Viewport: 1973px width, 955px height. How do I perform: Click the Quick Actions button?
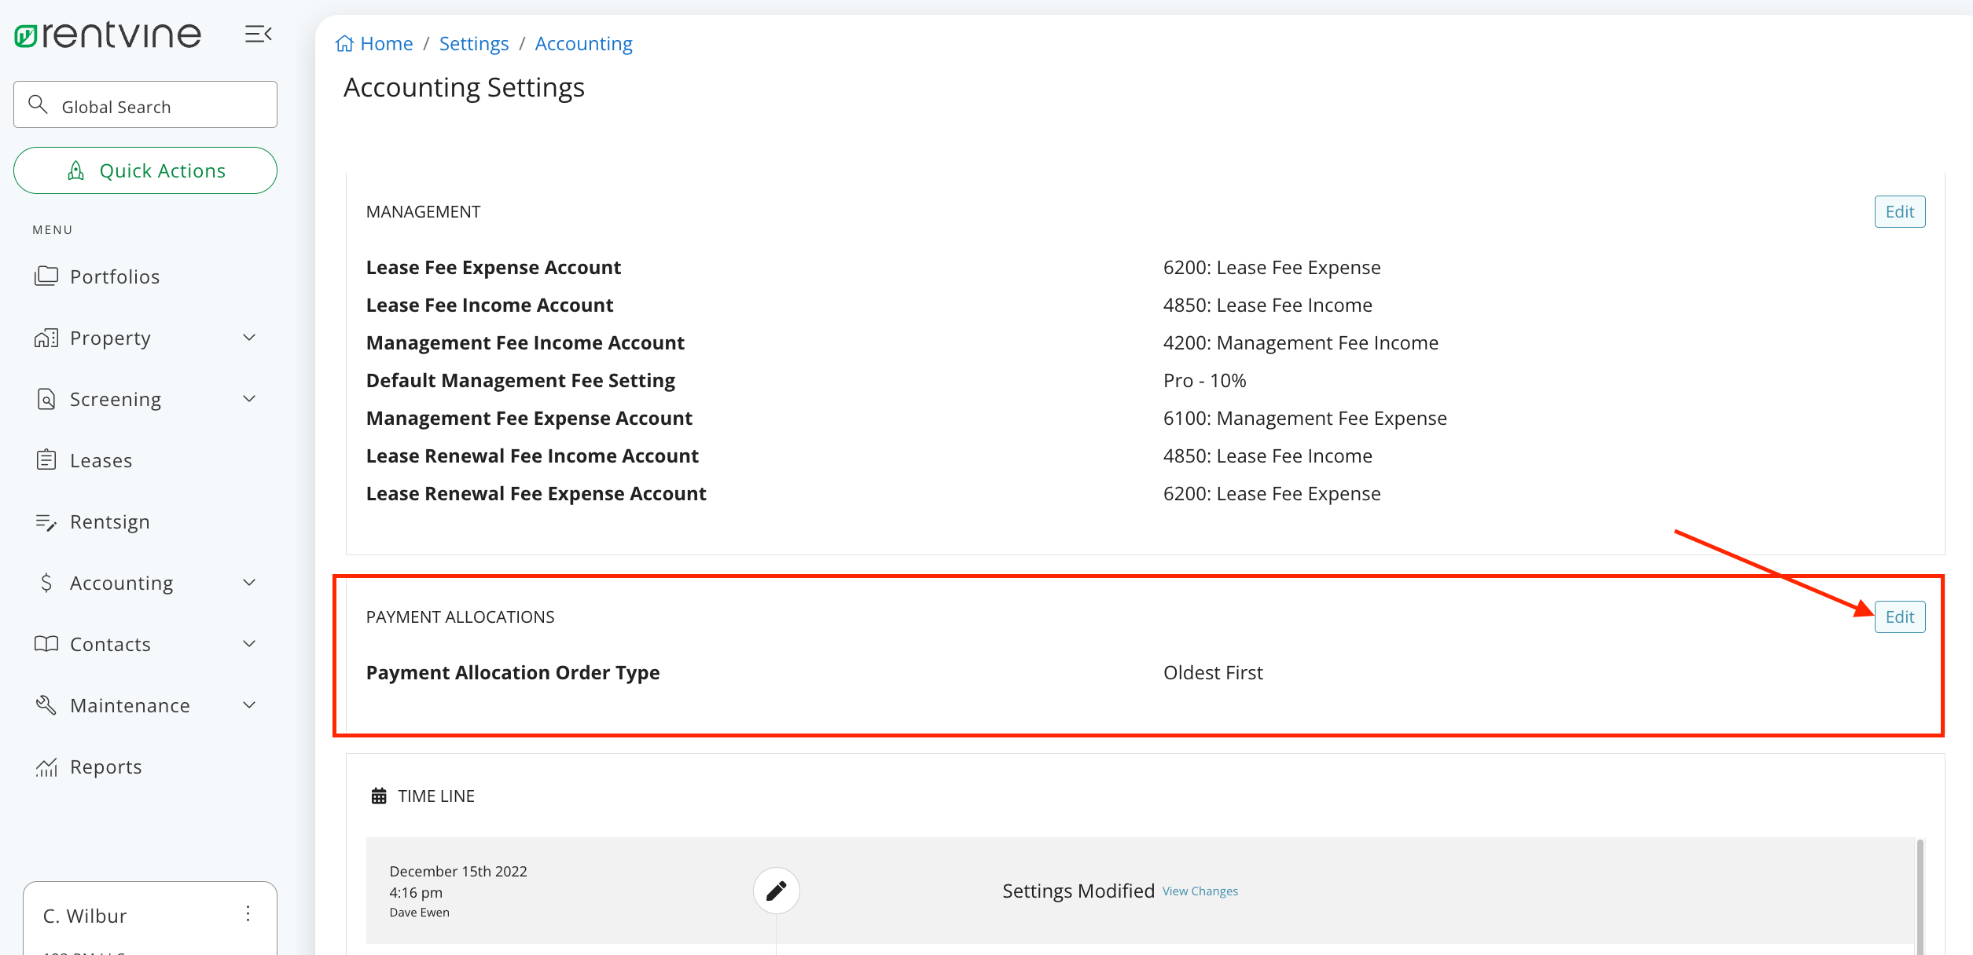click(145, 170)
